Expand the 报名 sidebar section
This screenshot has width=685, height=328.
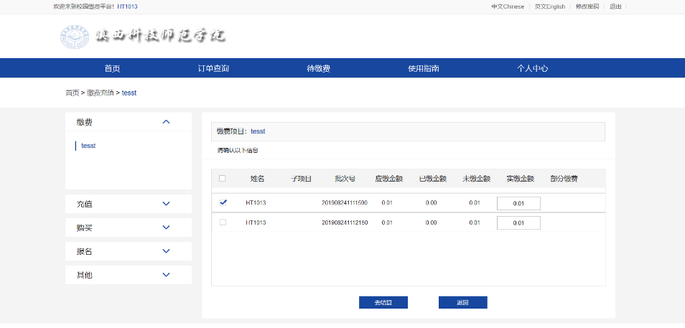click(166, 251)
